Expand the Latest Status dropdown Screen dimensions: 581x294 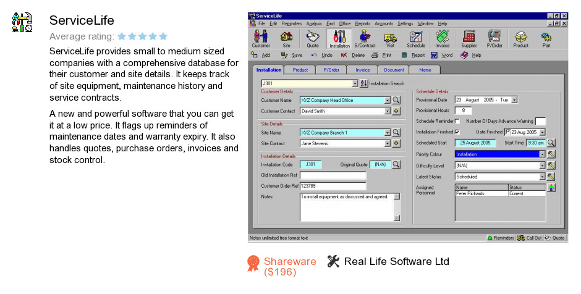[542, 177]
